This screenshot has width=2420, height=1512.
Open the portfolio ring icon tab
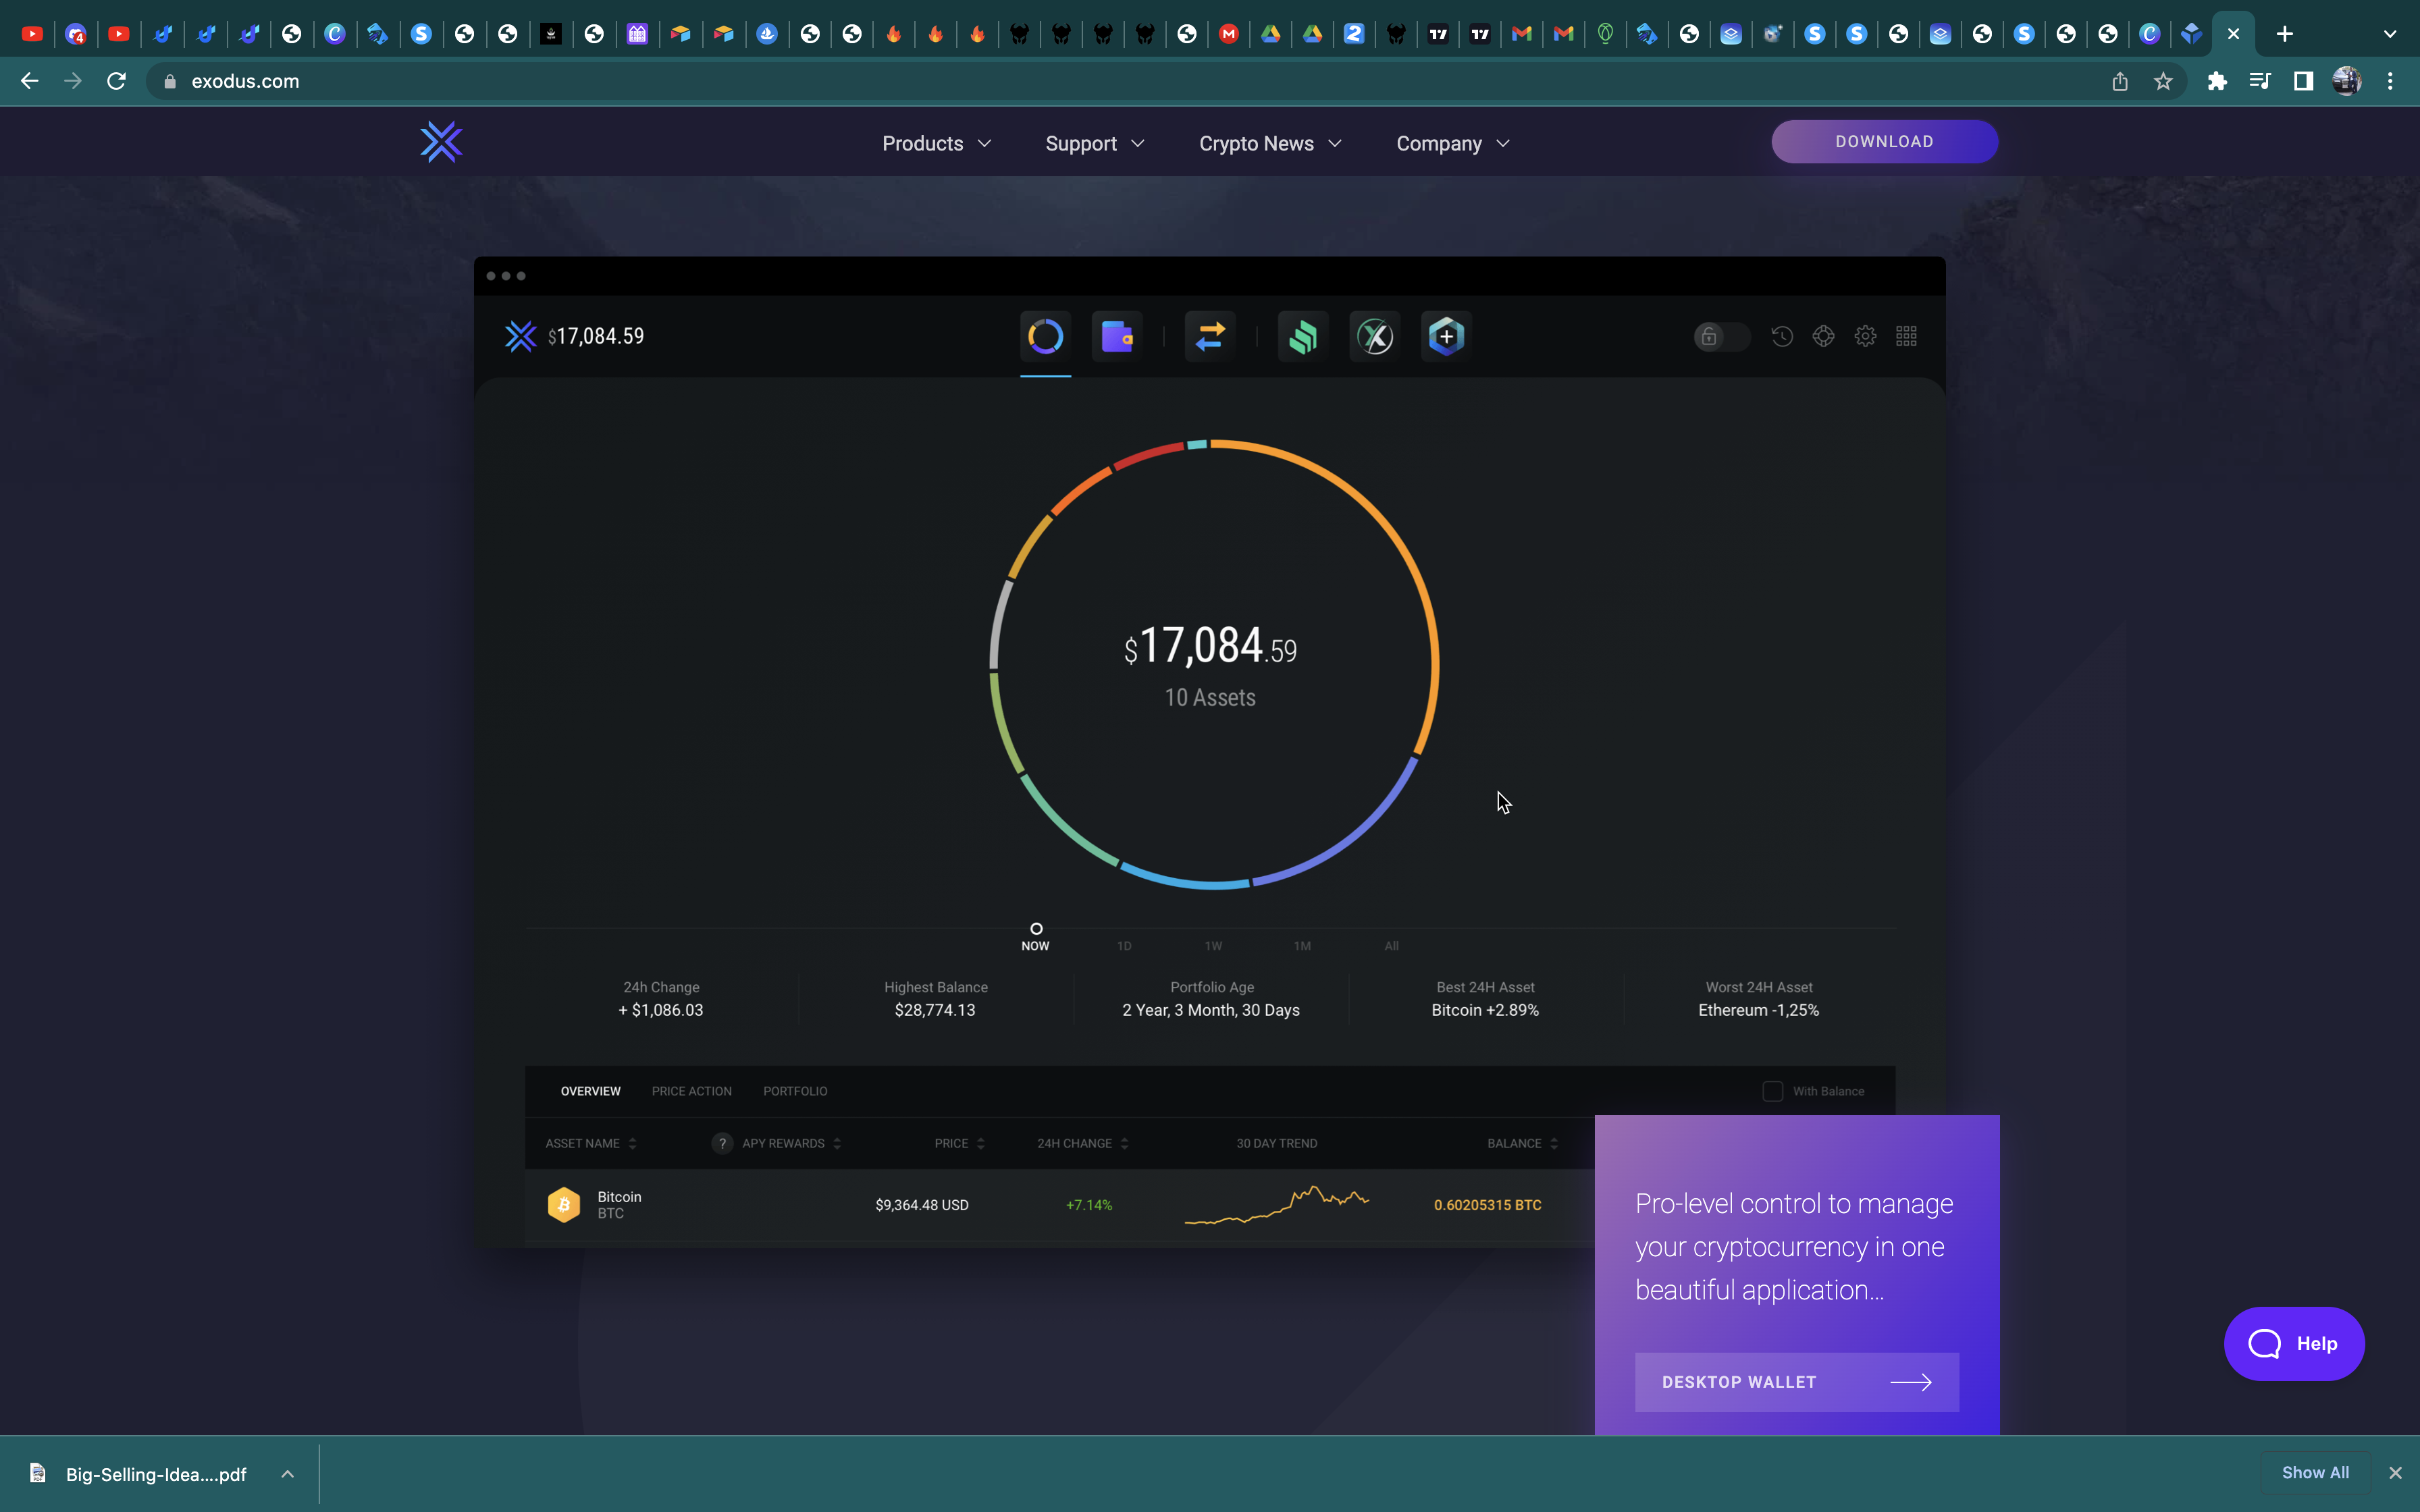click(x=1045, y=337)
